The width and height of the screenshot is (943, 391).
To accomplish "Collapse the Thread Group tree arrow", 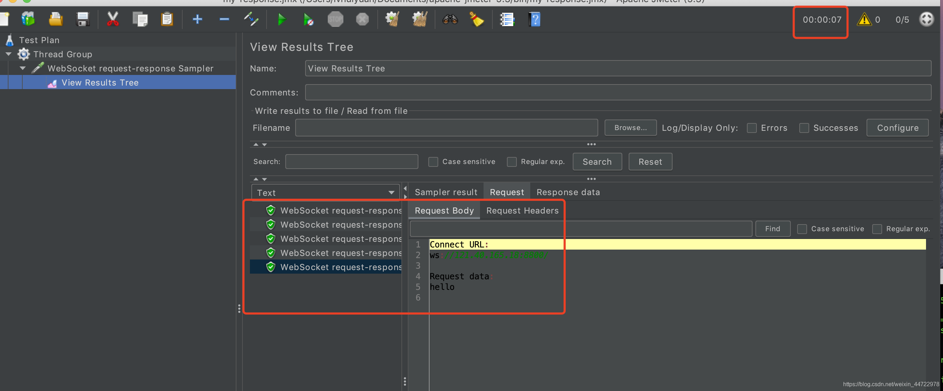I will (x=8, y=54).
